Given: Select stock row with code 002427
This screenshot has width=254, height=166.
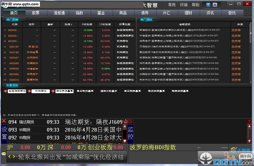Looking at the screenshot, I should point(69,58).
